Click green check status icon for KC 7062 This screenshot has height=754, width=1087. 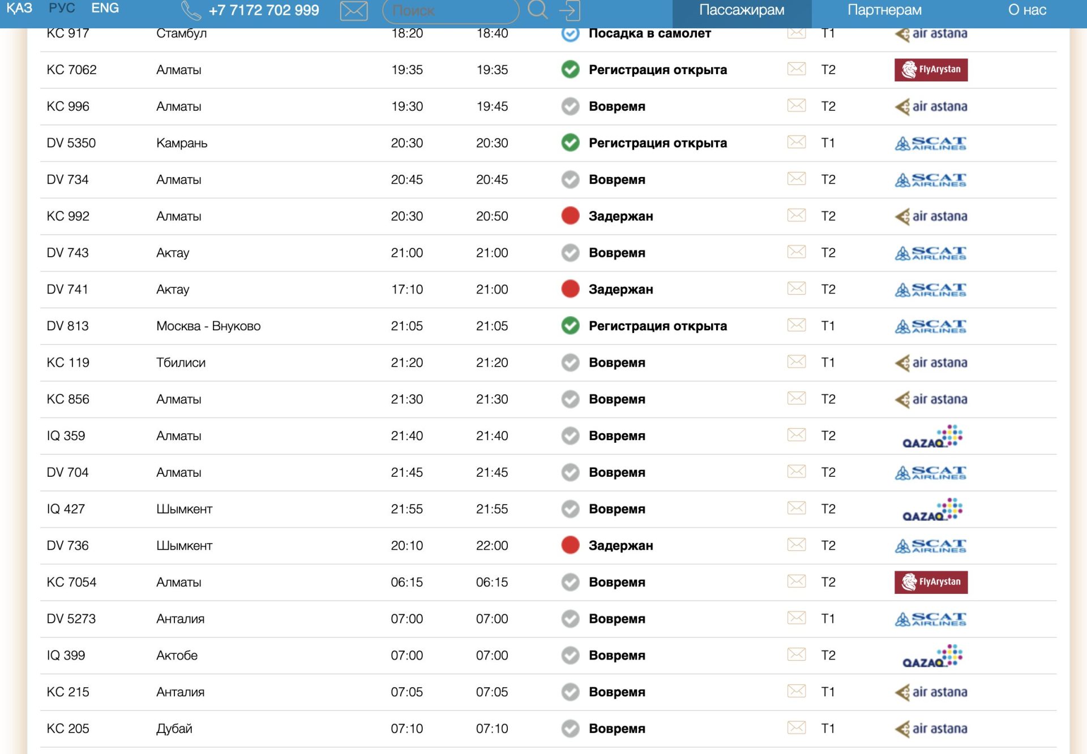point(570,69)
